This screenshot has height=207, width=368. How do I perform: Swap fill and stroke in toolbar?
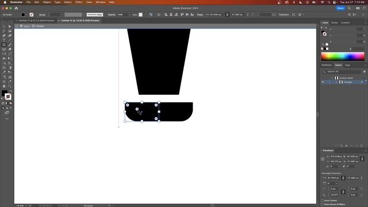coord(10,91)
